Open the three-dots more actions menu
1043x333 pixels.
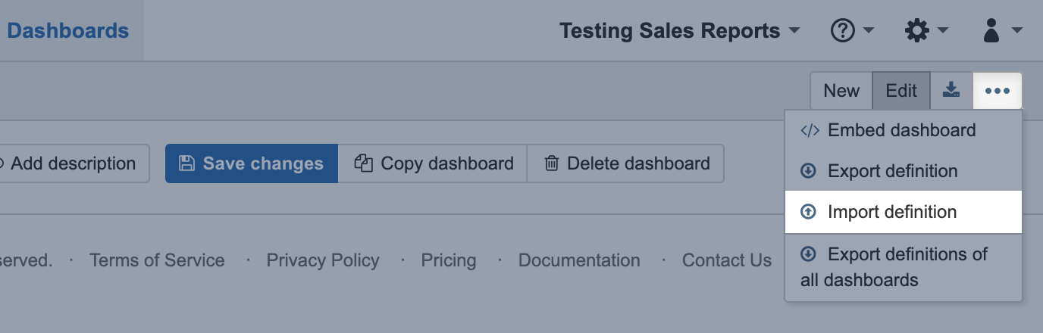click(998, 91)
